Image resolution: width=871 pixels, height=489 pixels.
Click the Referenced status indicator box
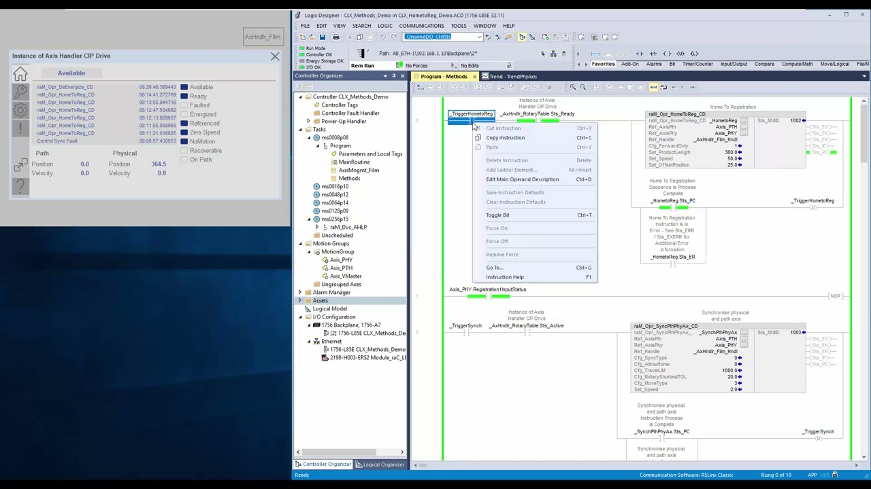coord(184,124)
